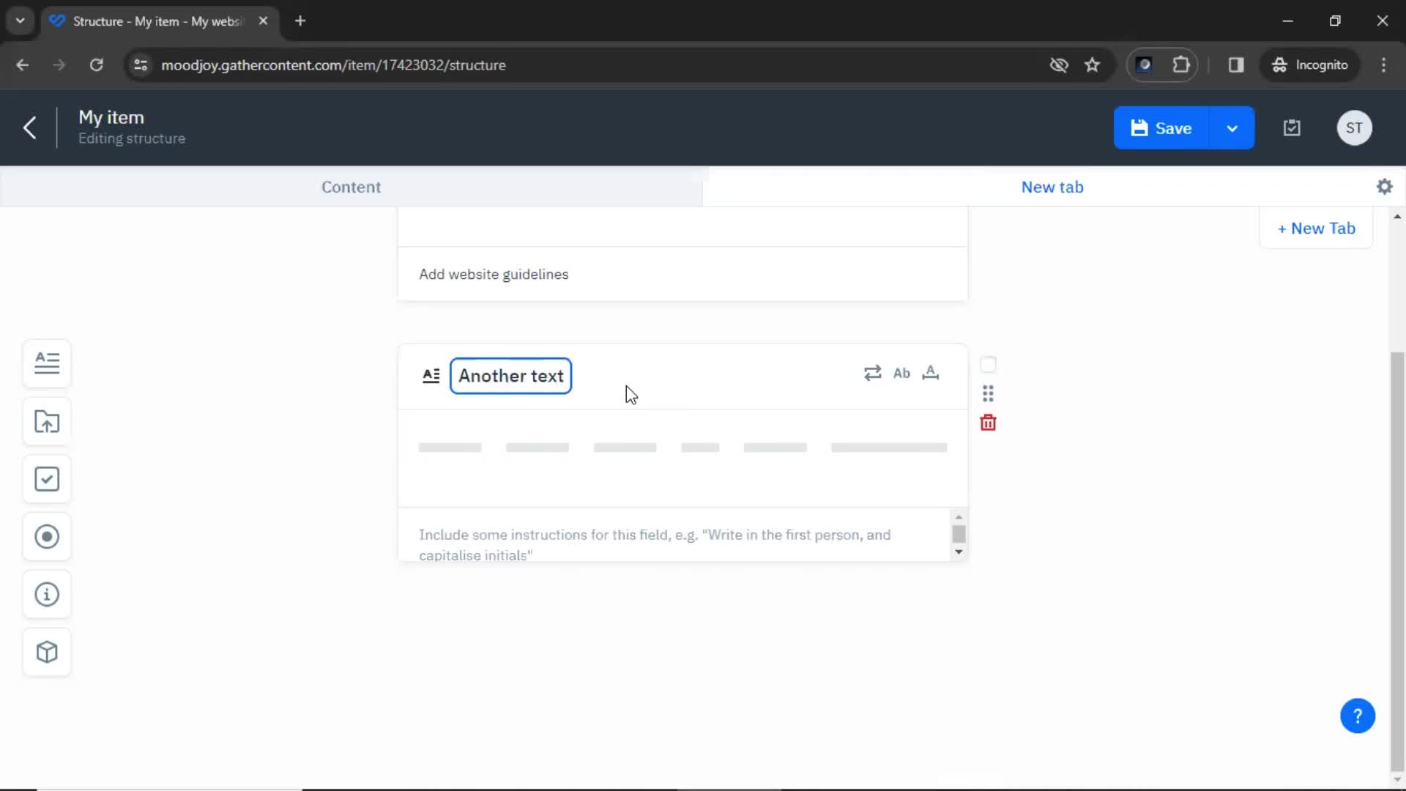Click the drag handle dots icon to reorder
1406x791 pixels.
point(988,393)
